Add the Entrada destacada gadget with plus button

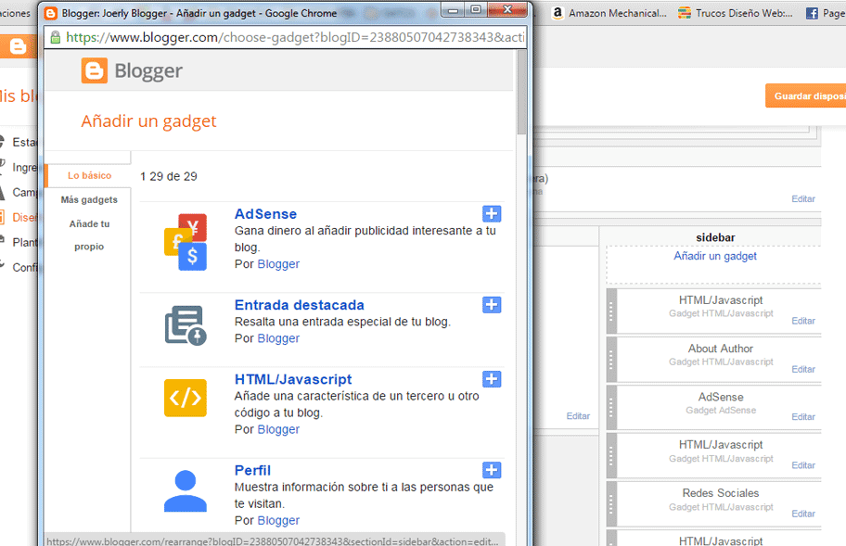coord(492,305)
